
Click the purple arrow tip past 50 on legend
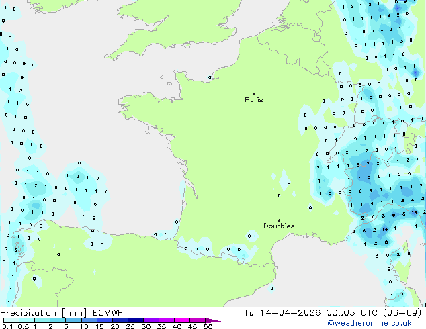213,320
